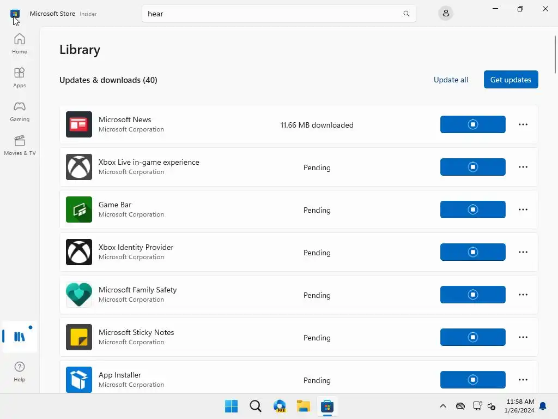Screen dimensions: 558x419
Task: Show more options for Game Bar
Action: tap(523, 209)
